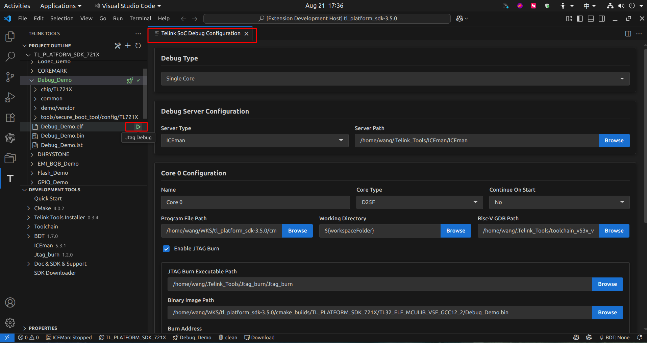647x343 pixels.
Task: Click the plus icon to add a project
Action: [128, 46]
